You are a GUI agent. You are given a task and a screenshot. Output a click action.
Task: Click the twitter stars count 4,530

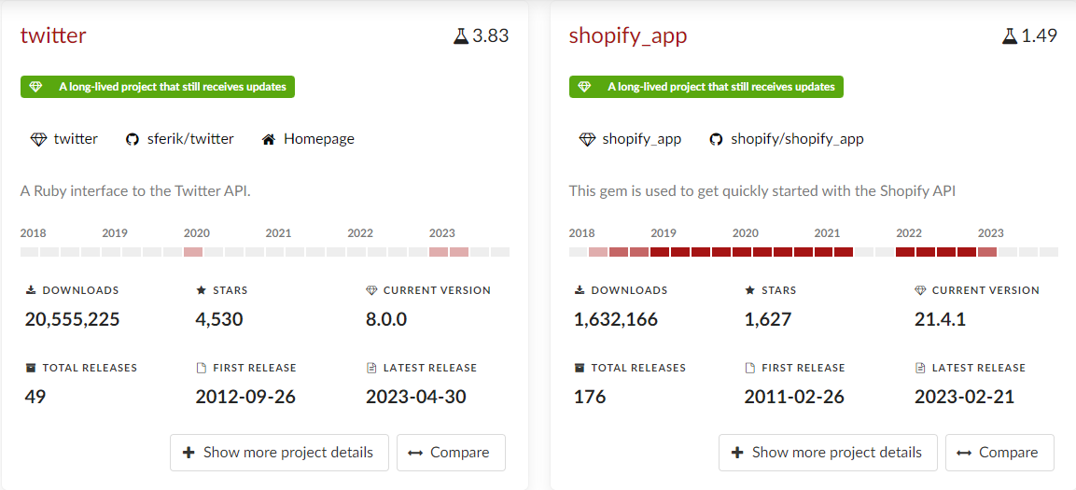pos(219,319)
